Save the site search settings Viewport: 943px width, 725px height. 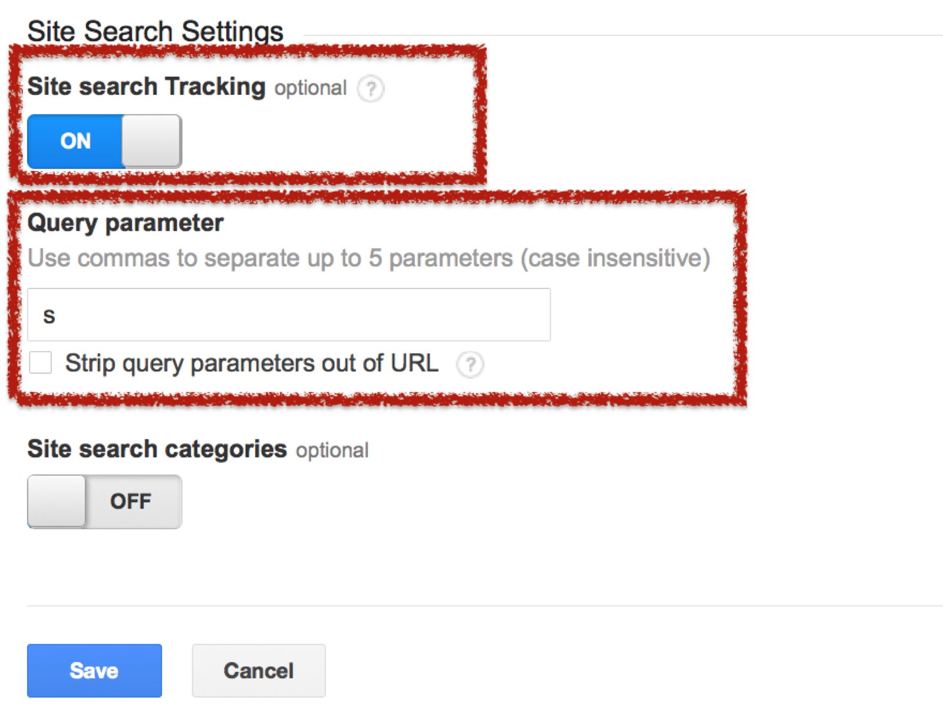pos(94,670)
